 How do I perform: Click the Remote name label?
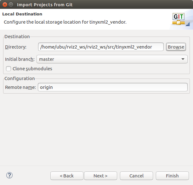pos(20,87)
